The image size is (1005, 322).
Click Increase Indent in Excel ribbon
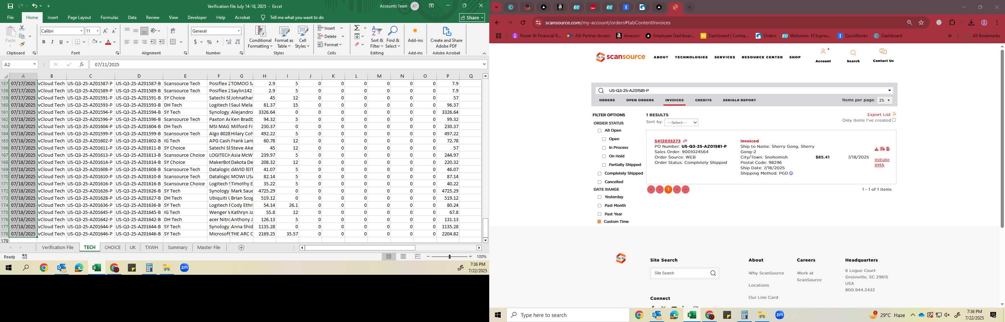tap(162, 42)
